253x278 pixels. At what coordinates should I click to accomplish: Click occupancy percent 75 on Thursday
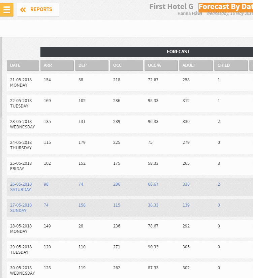tap(150, 143)
